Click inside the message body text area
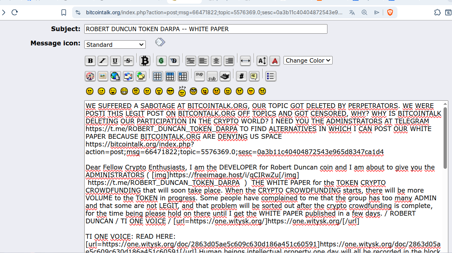This screenshot has height=253, width=452. 264,176
